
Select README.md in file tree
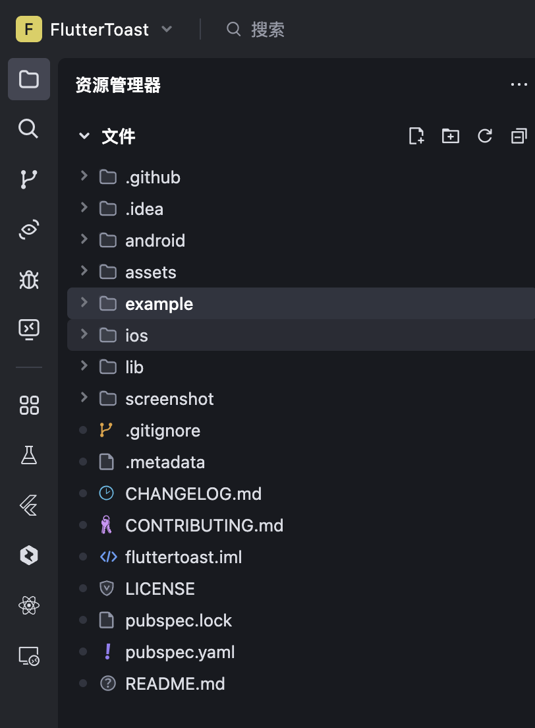click(175, 684)
